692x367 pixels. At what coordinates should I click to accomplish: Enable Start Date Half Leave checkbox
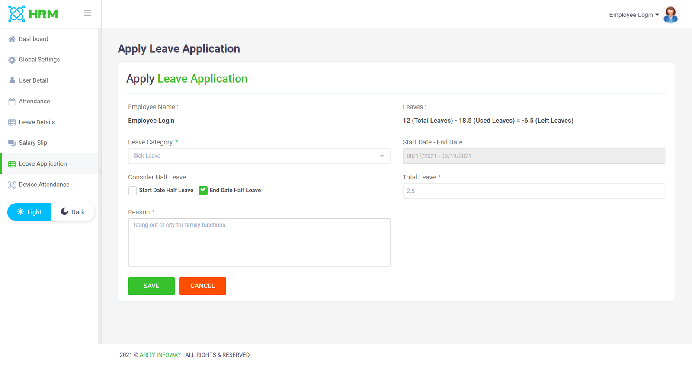tap(133, 191)
